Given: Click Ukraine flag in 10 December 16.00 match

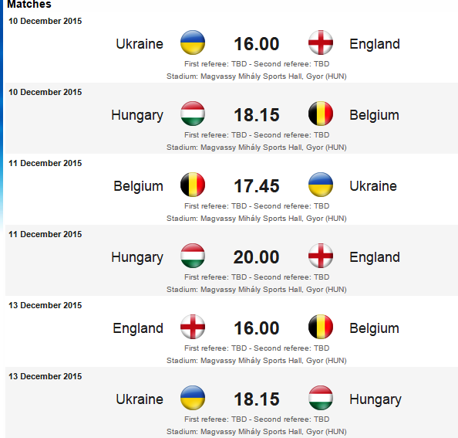Looking at the screenshot, I should tap(193, 42).
